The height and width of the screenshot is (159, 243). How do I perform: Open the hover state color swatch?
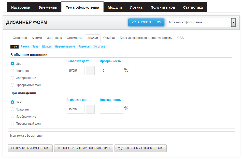click(x=90, y=109)
